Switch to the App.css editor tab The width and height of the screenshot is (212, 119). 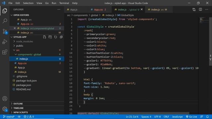98,10
